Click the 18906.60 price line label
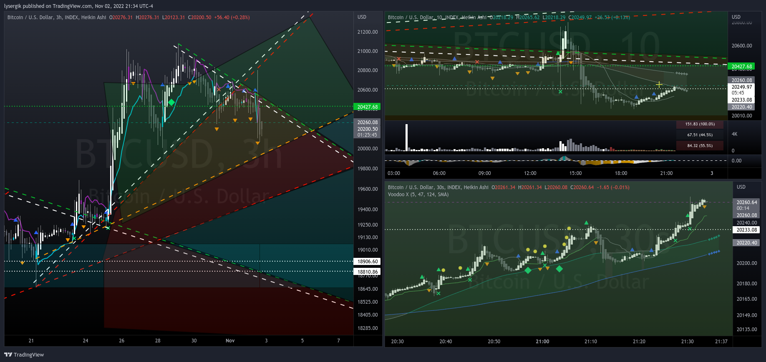This screenshot has width=766, height=362. [367, 262]
